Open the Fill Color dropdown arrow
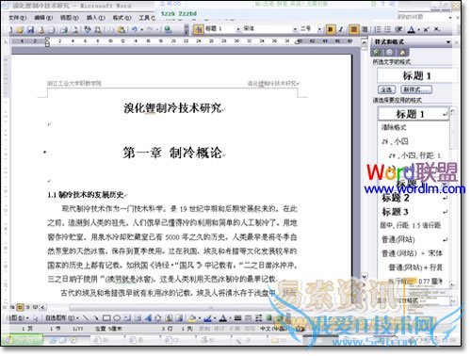Image resolution: width=471 pixels, height=356 pixels. tap(199, 318)
